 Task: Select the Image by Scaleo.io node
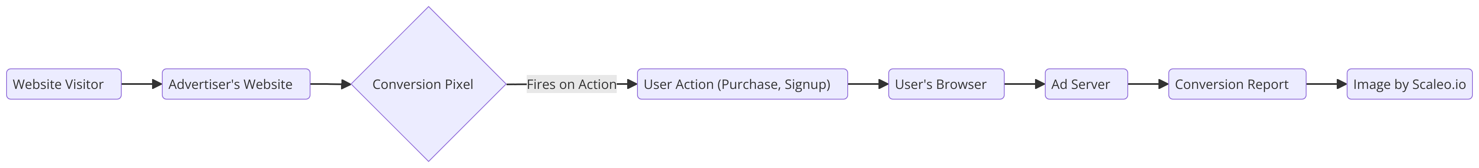1410,84
